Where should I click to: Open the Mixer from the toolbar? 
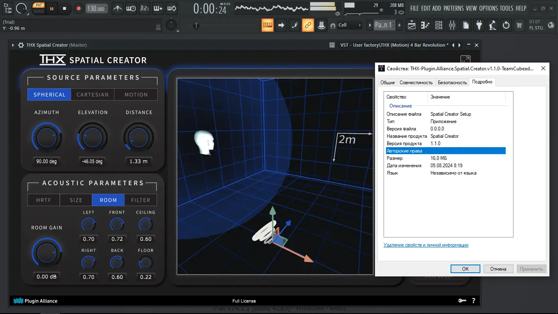(x=452, y=25)
